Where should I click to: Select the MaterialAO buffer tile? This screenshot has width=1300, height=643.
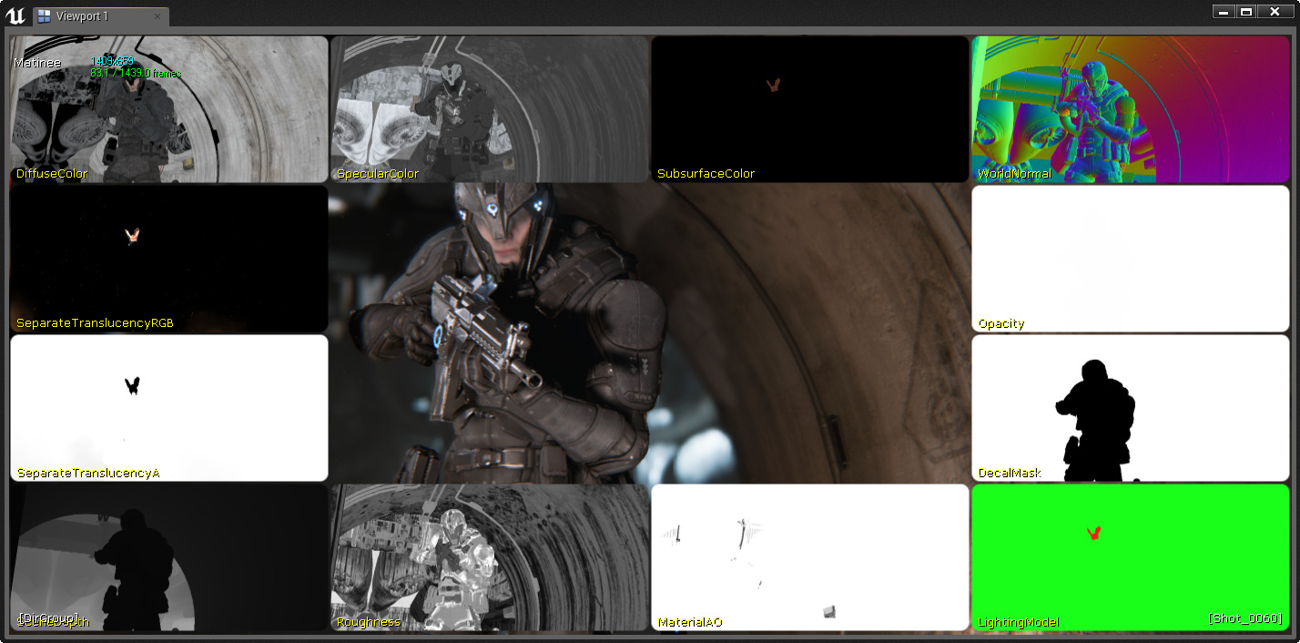pyautogui.click(x=808, y=557)
